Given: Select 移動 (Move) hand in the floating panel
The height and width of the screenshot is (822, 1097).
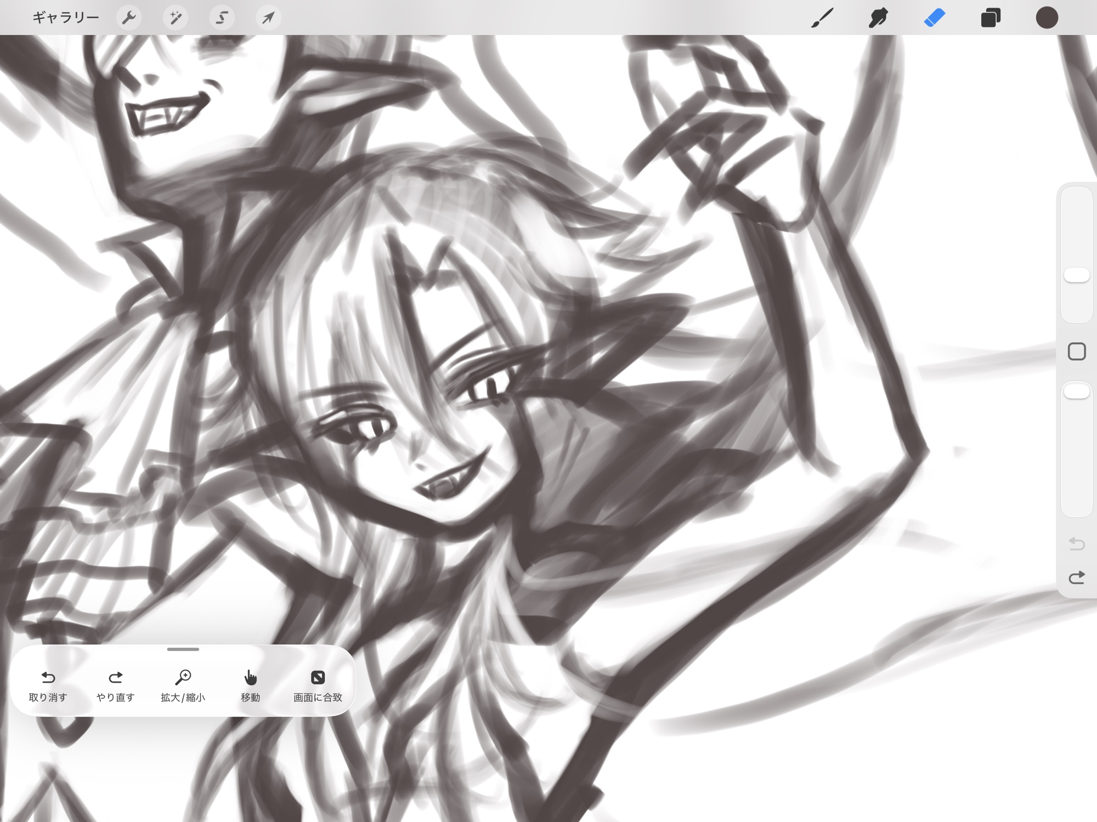Looking at the screenshot, I should [x=250, y=684].
